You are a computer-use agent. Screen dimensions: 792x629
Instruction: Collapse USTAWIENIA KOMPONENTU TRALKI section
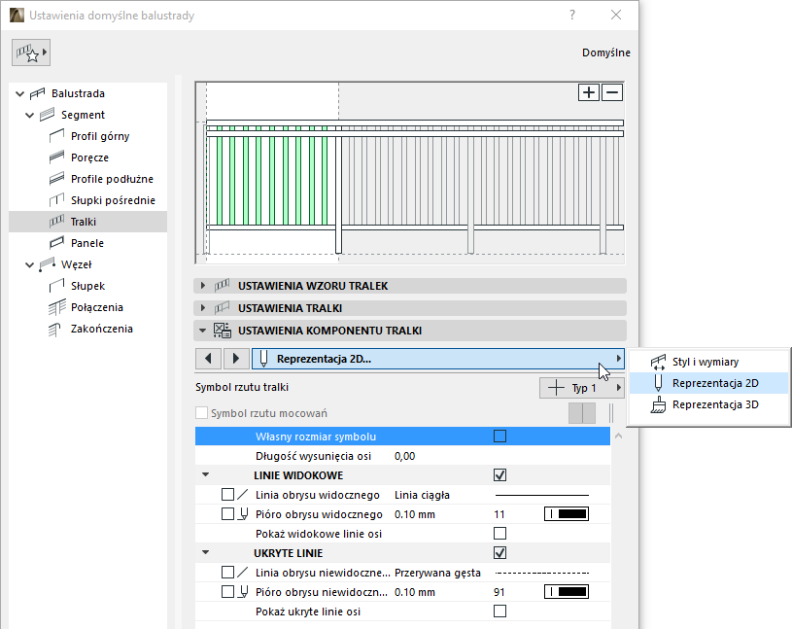(x=204, y=329)
